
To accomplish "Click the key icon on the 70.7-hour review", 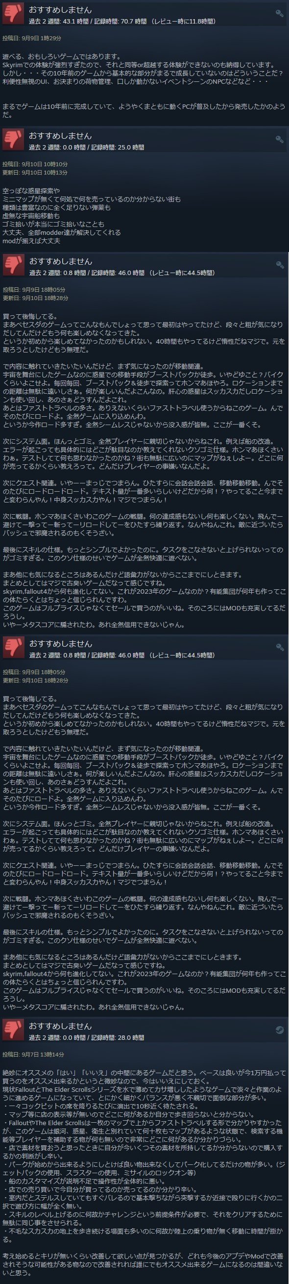I will pyautogui.click(x=280, y=14).
